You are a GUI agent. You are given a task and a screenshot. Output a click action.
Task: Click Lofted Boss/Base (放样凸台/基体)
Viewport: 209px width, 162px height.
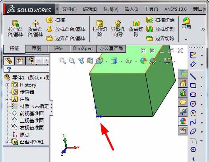tap(66, 29)
